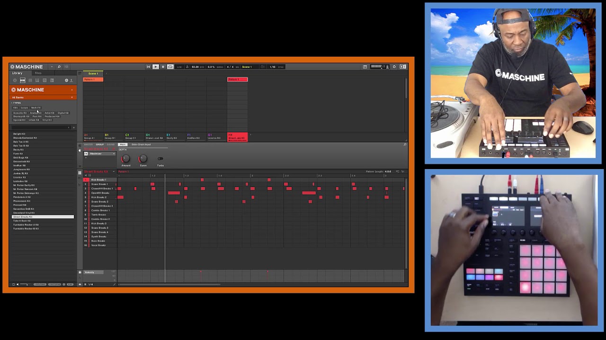Select the Sounds browser icon
The width and height of the screenshot is (606, 340).
pyautogui.click(x=30, y=80)
